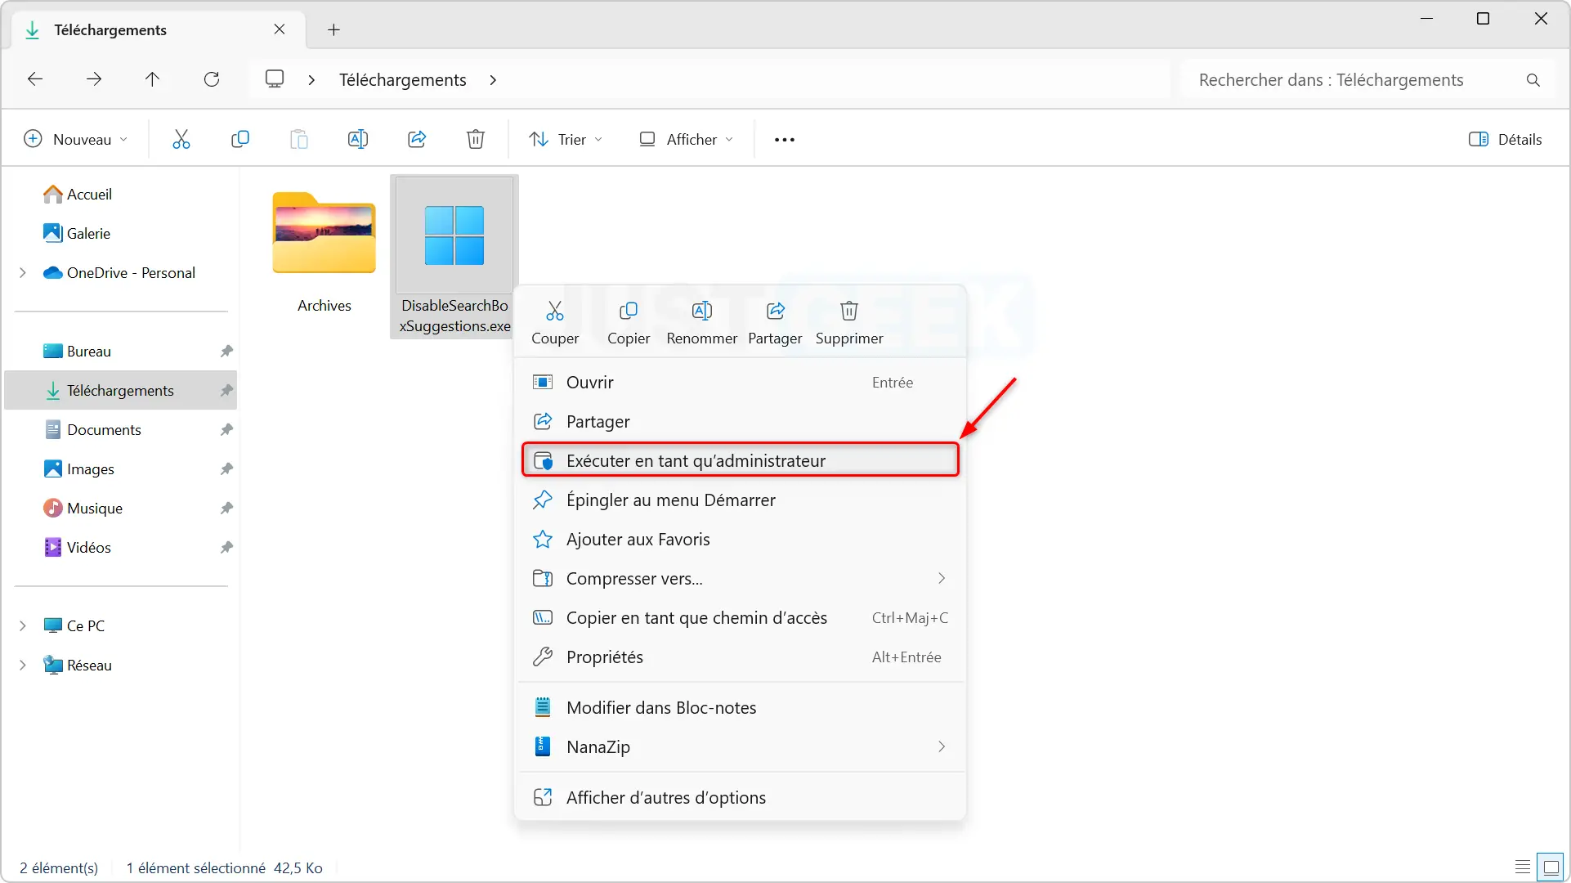Viewport: 1571px width, 883px height.
Task: Click Couper in the context menu
Action: [x=555, y=323]
